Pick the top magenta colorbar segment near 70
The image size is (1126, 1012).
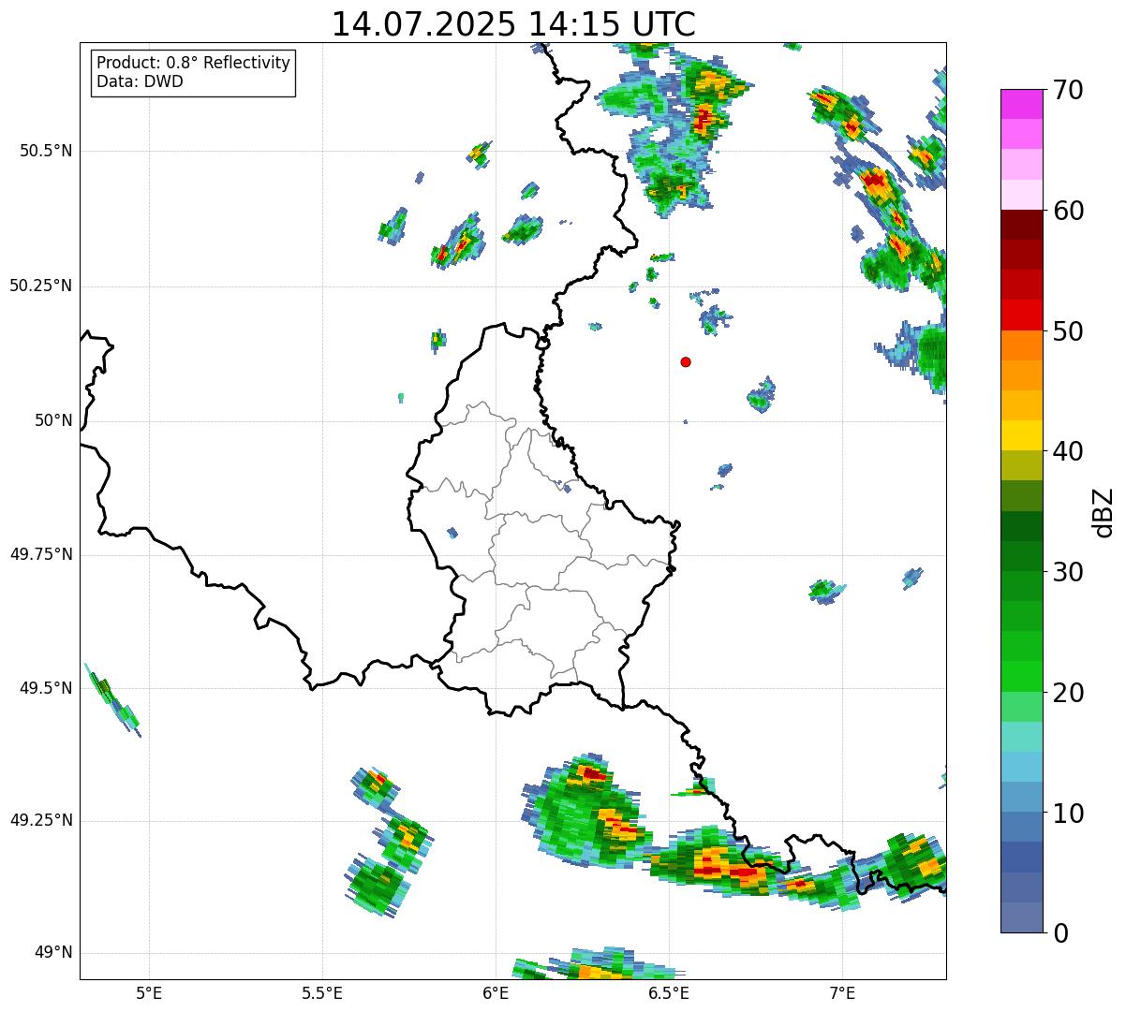point(1021,104)
